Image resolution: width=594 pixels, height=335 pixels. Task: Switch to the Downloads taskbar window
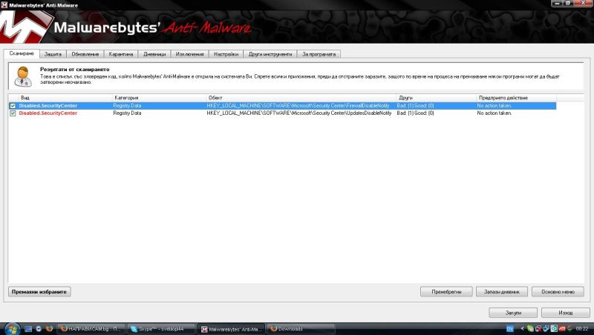click(301, 329)
